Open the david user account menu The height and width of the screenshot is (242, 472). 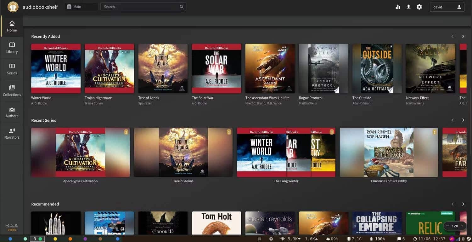tap(447, 7)
